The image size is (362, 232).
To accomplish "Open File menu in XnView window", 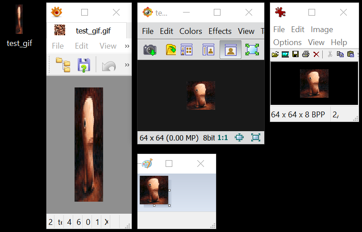I will pos(58,46).
